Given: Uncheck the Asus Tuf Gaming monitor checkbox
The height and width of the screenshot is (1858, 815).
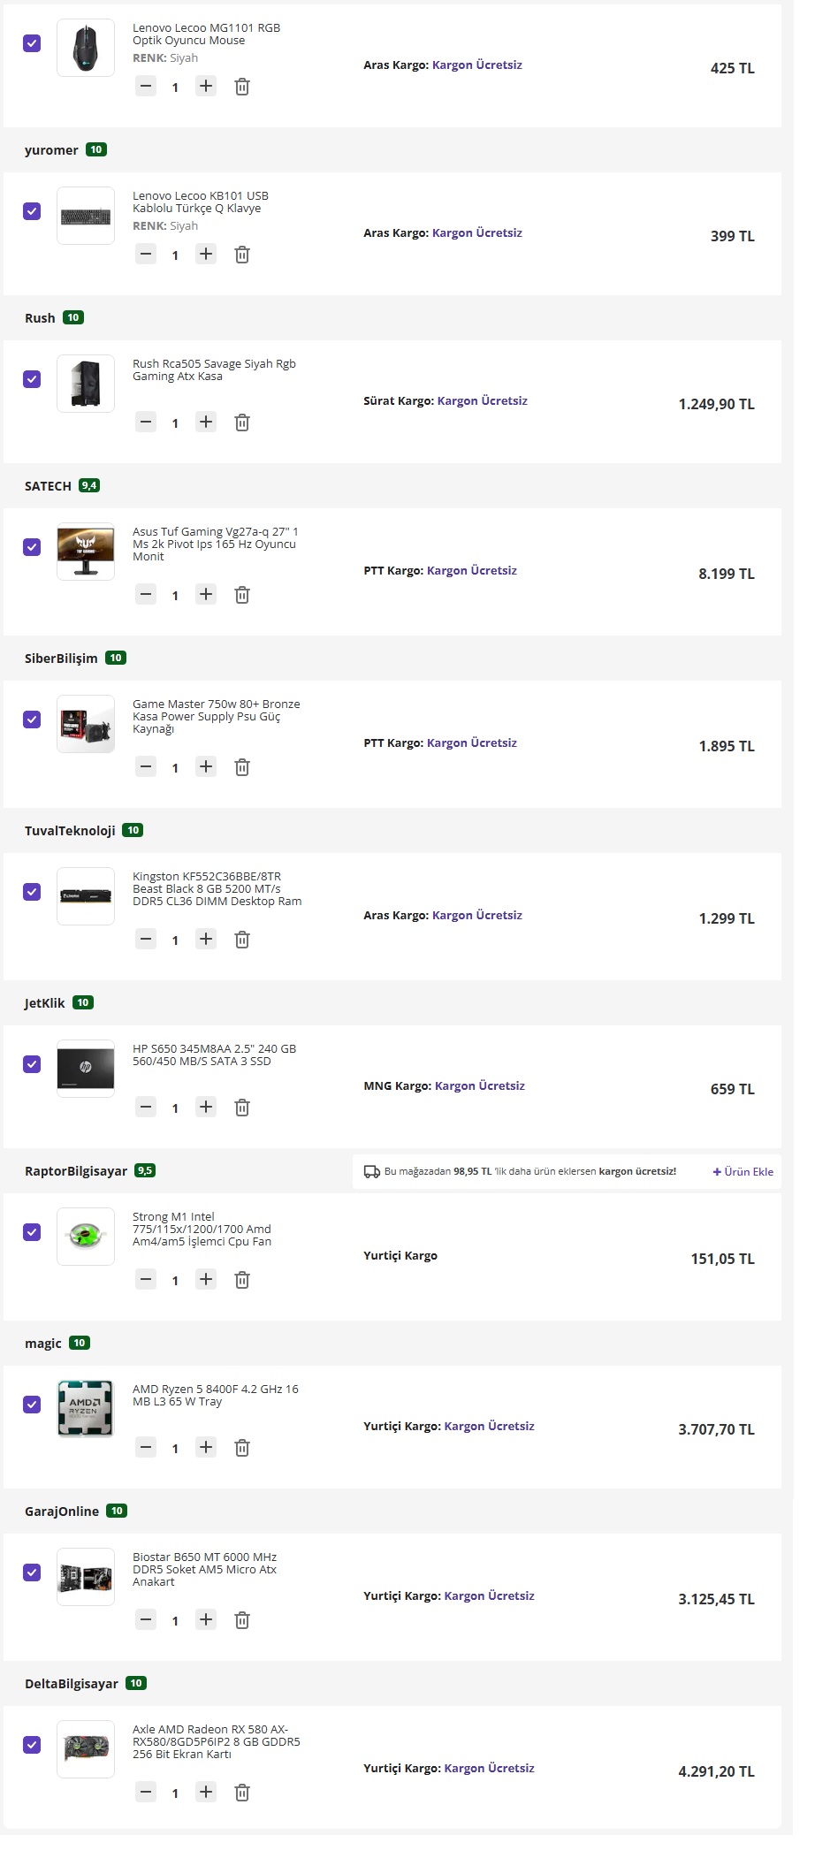Looking at the screenshot, I should click(32, 547).
